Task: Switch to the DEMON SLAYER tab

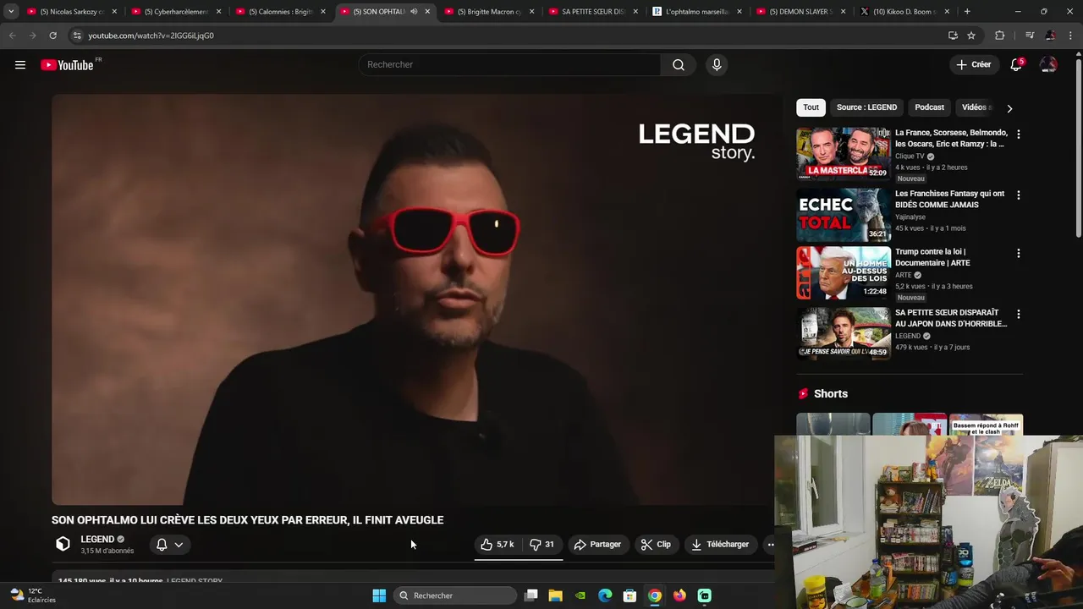Action: (x=802, y=12)
